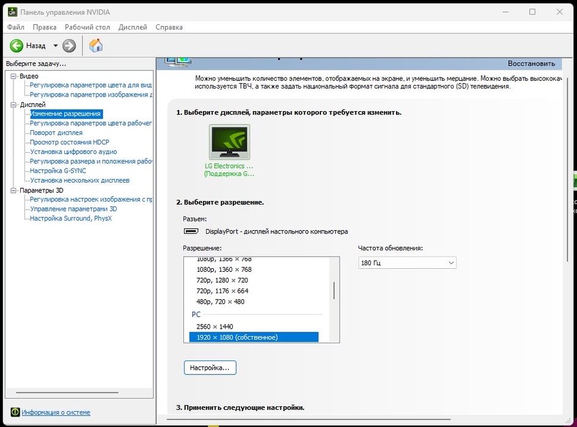Click the left task pane horizontal scrollbar
The height and width of the screenshot is (427, 577).
[67, 393]
